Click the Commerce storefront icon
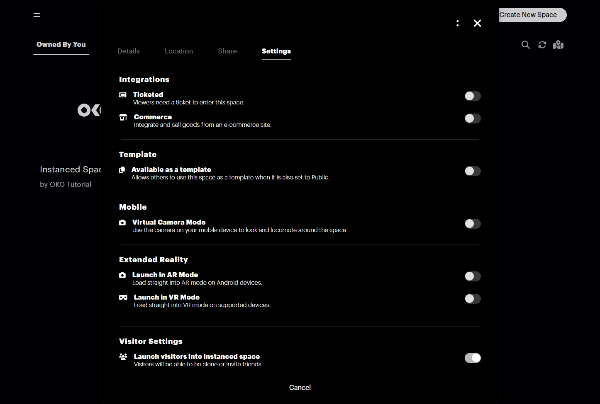The height and width of the screenshot is (404, 600). [x=123, y=117]
